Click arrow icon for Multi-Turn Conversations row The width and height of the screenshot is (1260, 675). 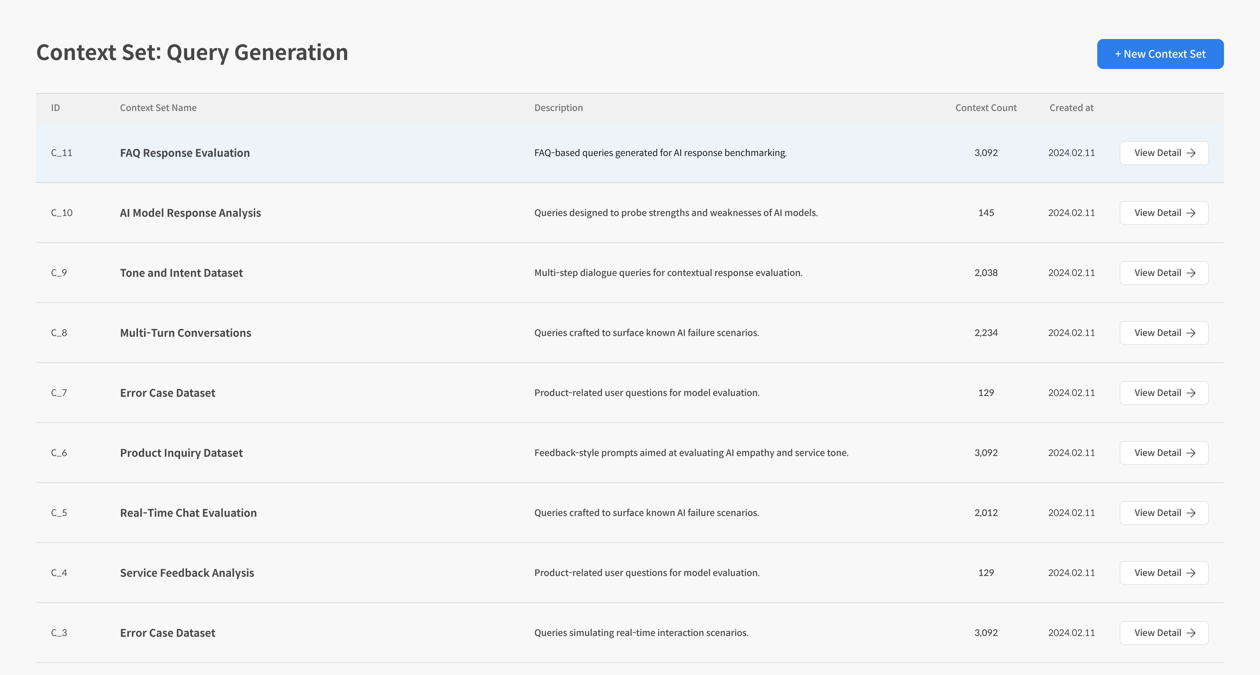coord(1191,333)
